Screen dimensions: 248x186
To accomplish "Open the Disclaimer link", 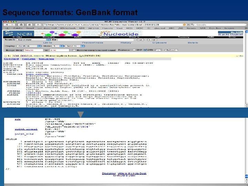I will pyautogui.click(x=109, y=174).
